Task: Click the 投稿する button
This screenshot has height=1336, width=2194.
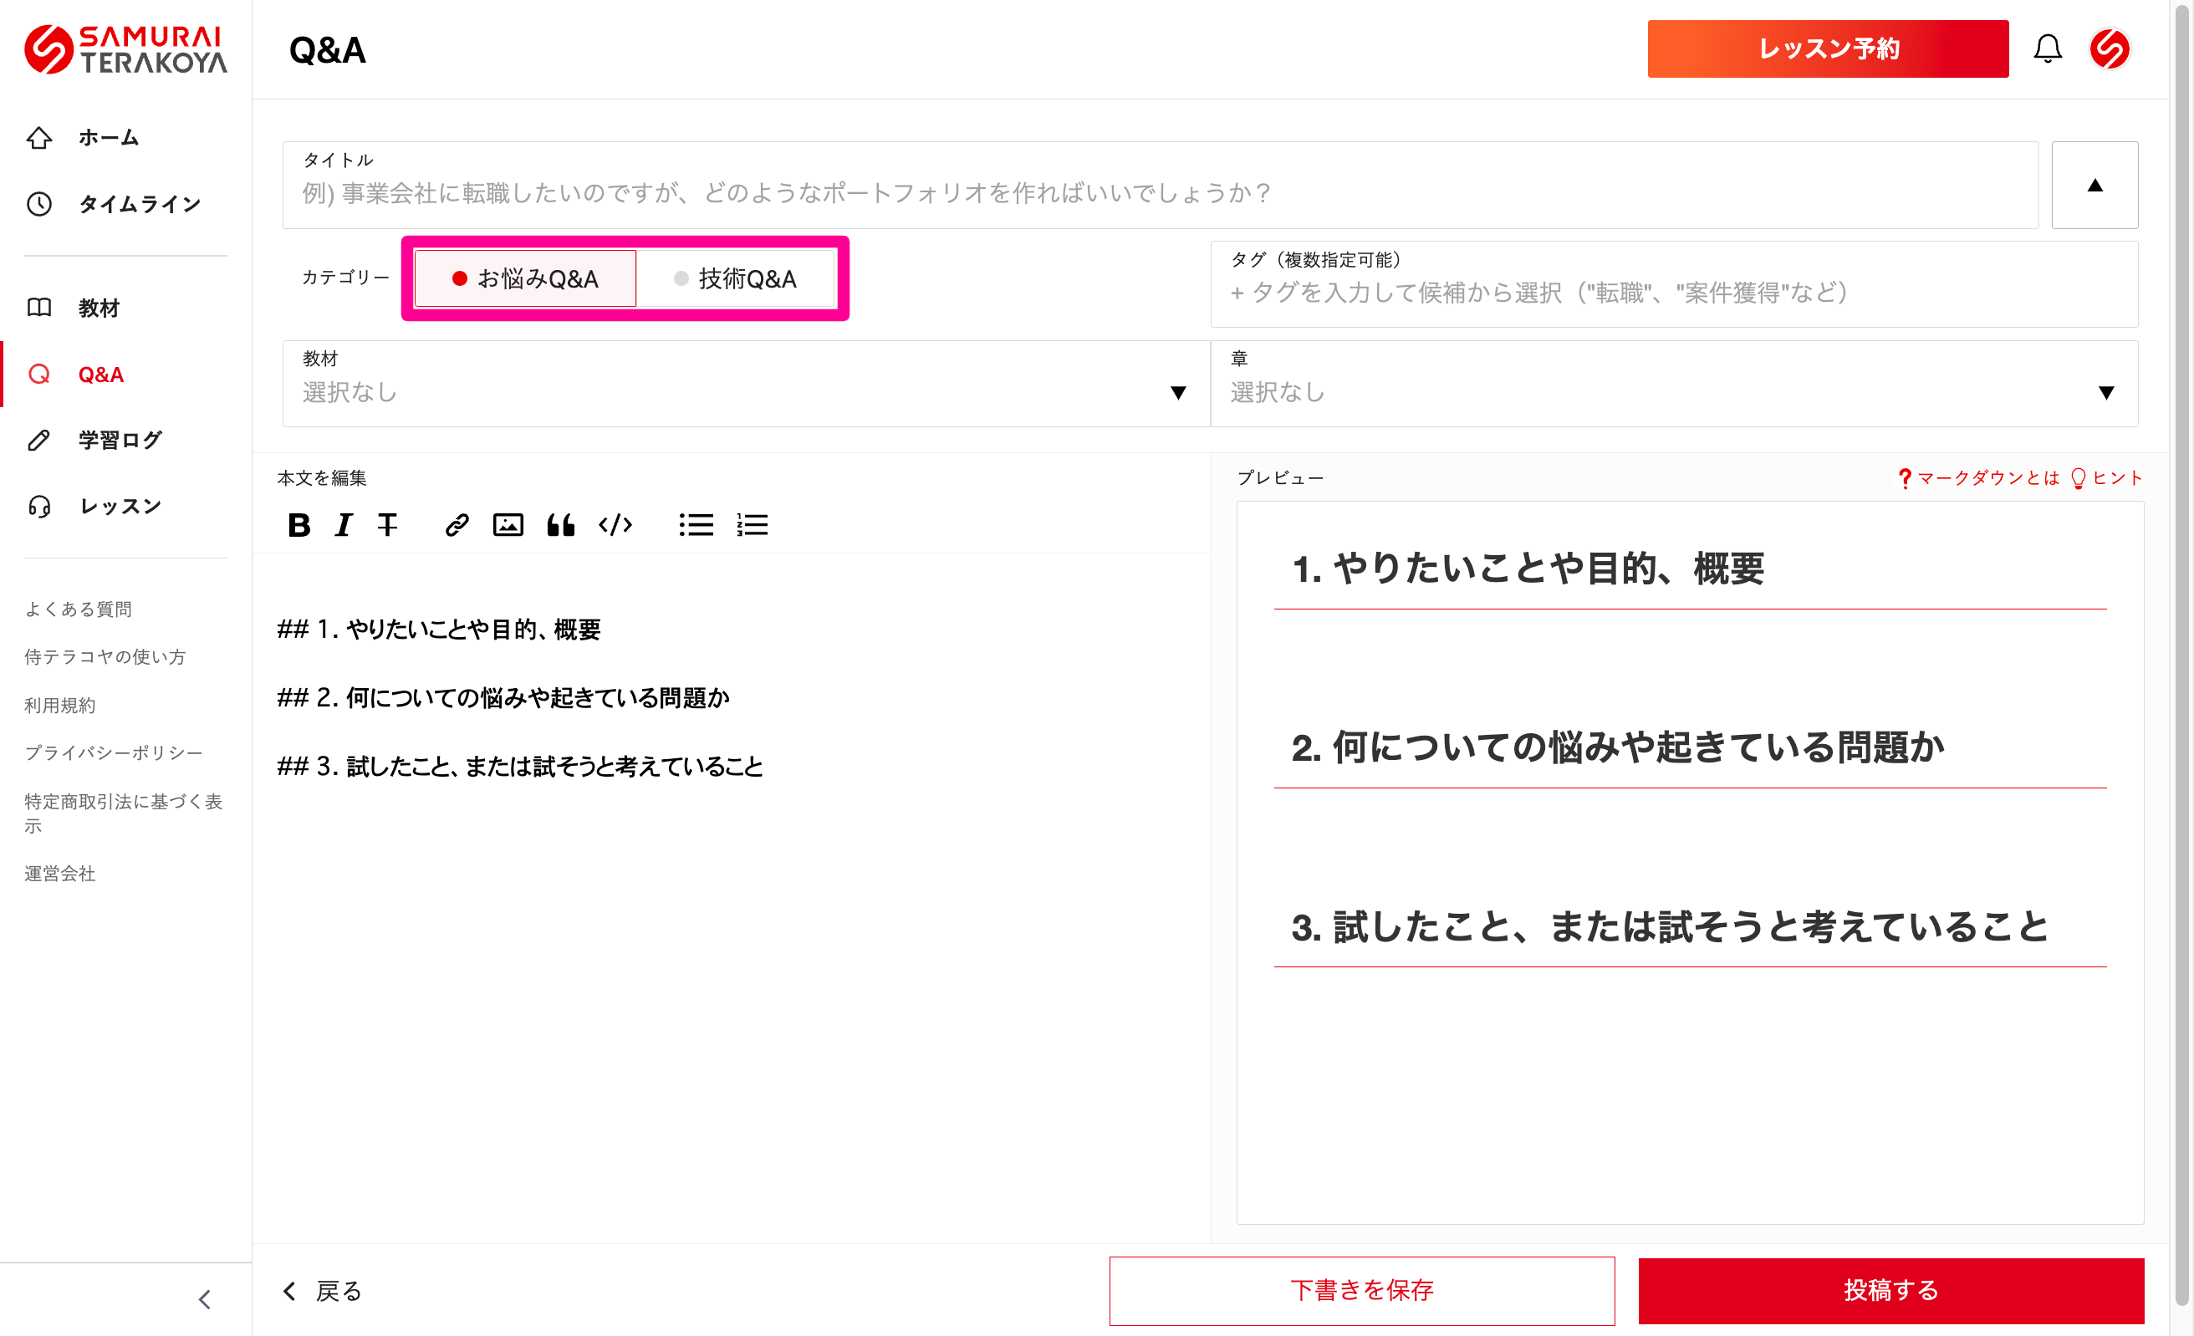Action: coord(1890,1290)
